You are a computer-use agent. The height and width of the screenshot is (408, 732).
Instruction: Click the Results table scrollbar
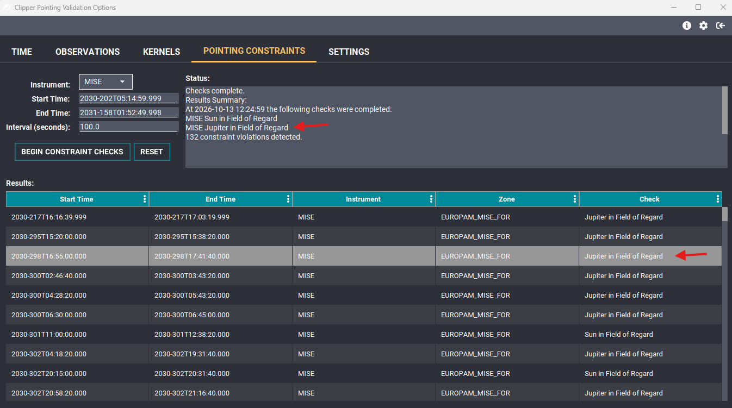click(724, 214)
